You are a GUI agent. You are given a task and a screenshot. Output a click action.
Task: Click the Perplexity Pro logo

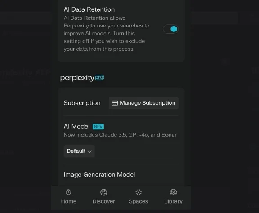point(82,78)
